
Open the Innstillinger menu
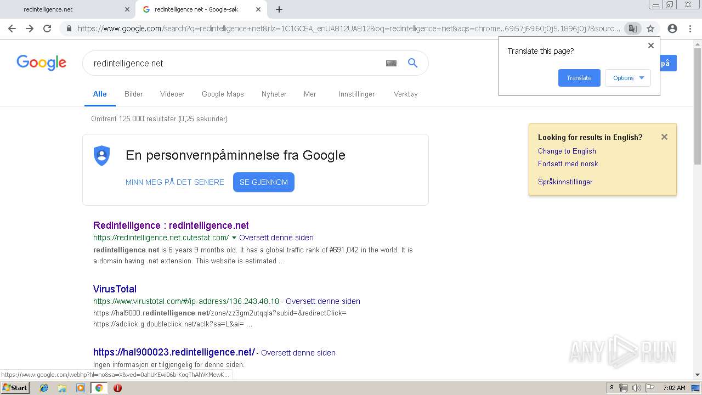coord(357,94)
